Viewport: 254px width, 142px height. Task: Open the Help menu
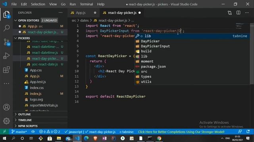(101, 4)
